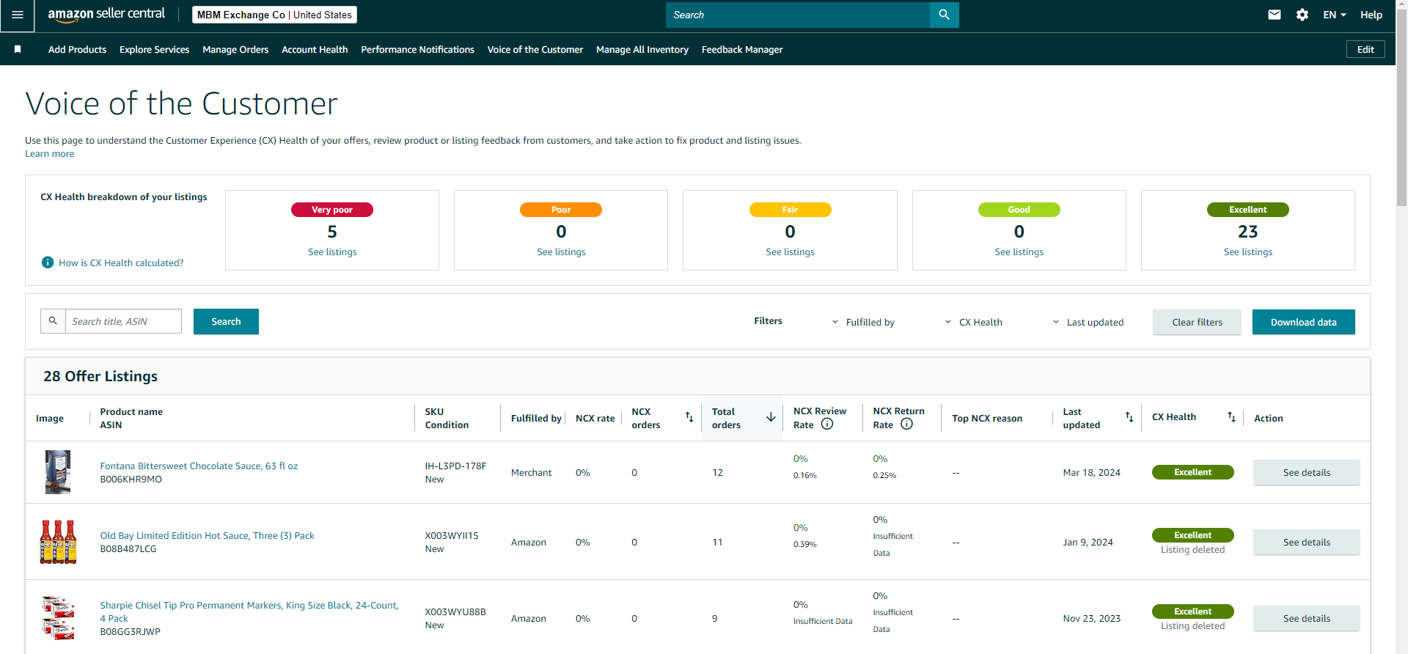Select Voice of the Customer menu item
Viewport: 1408px width, 654px height.
(535, 49)
